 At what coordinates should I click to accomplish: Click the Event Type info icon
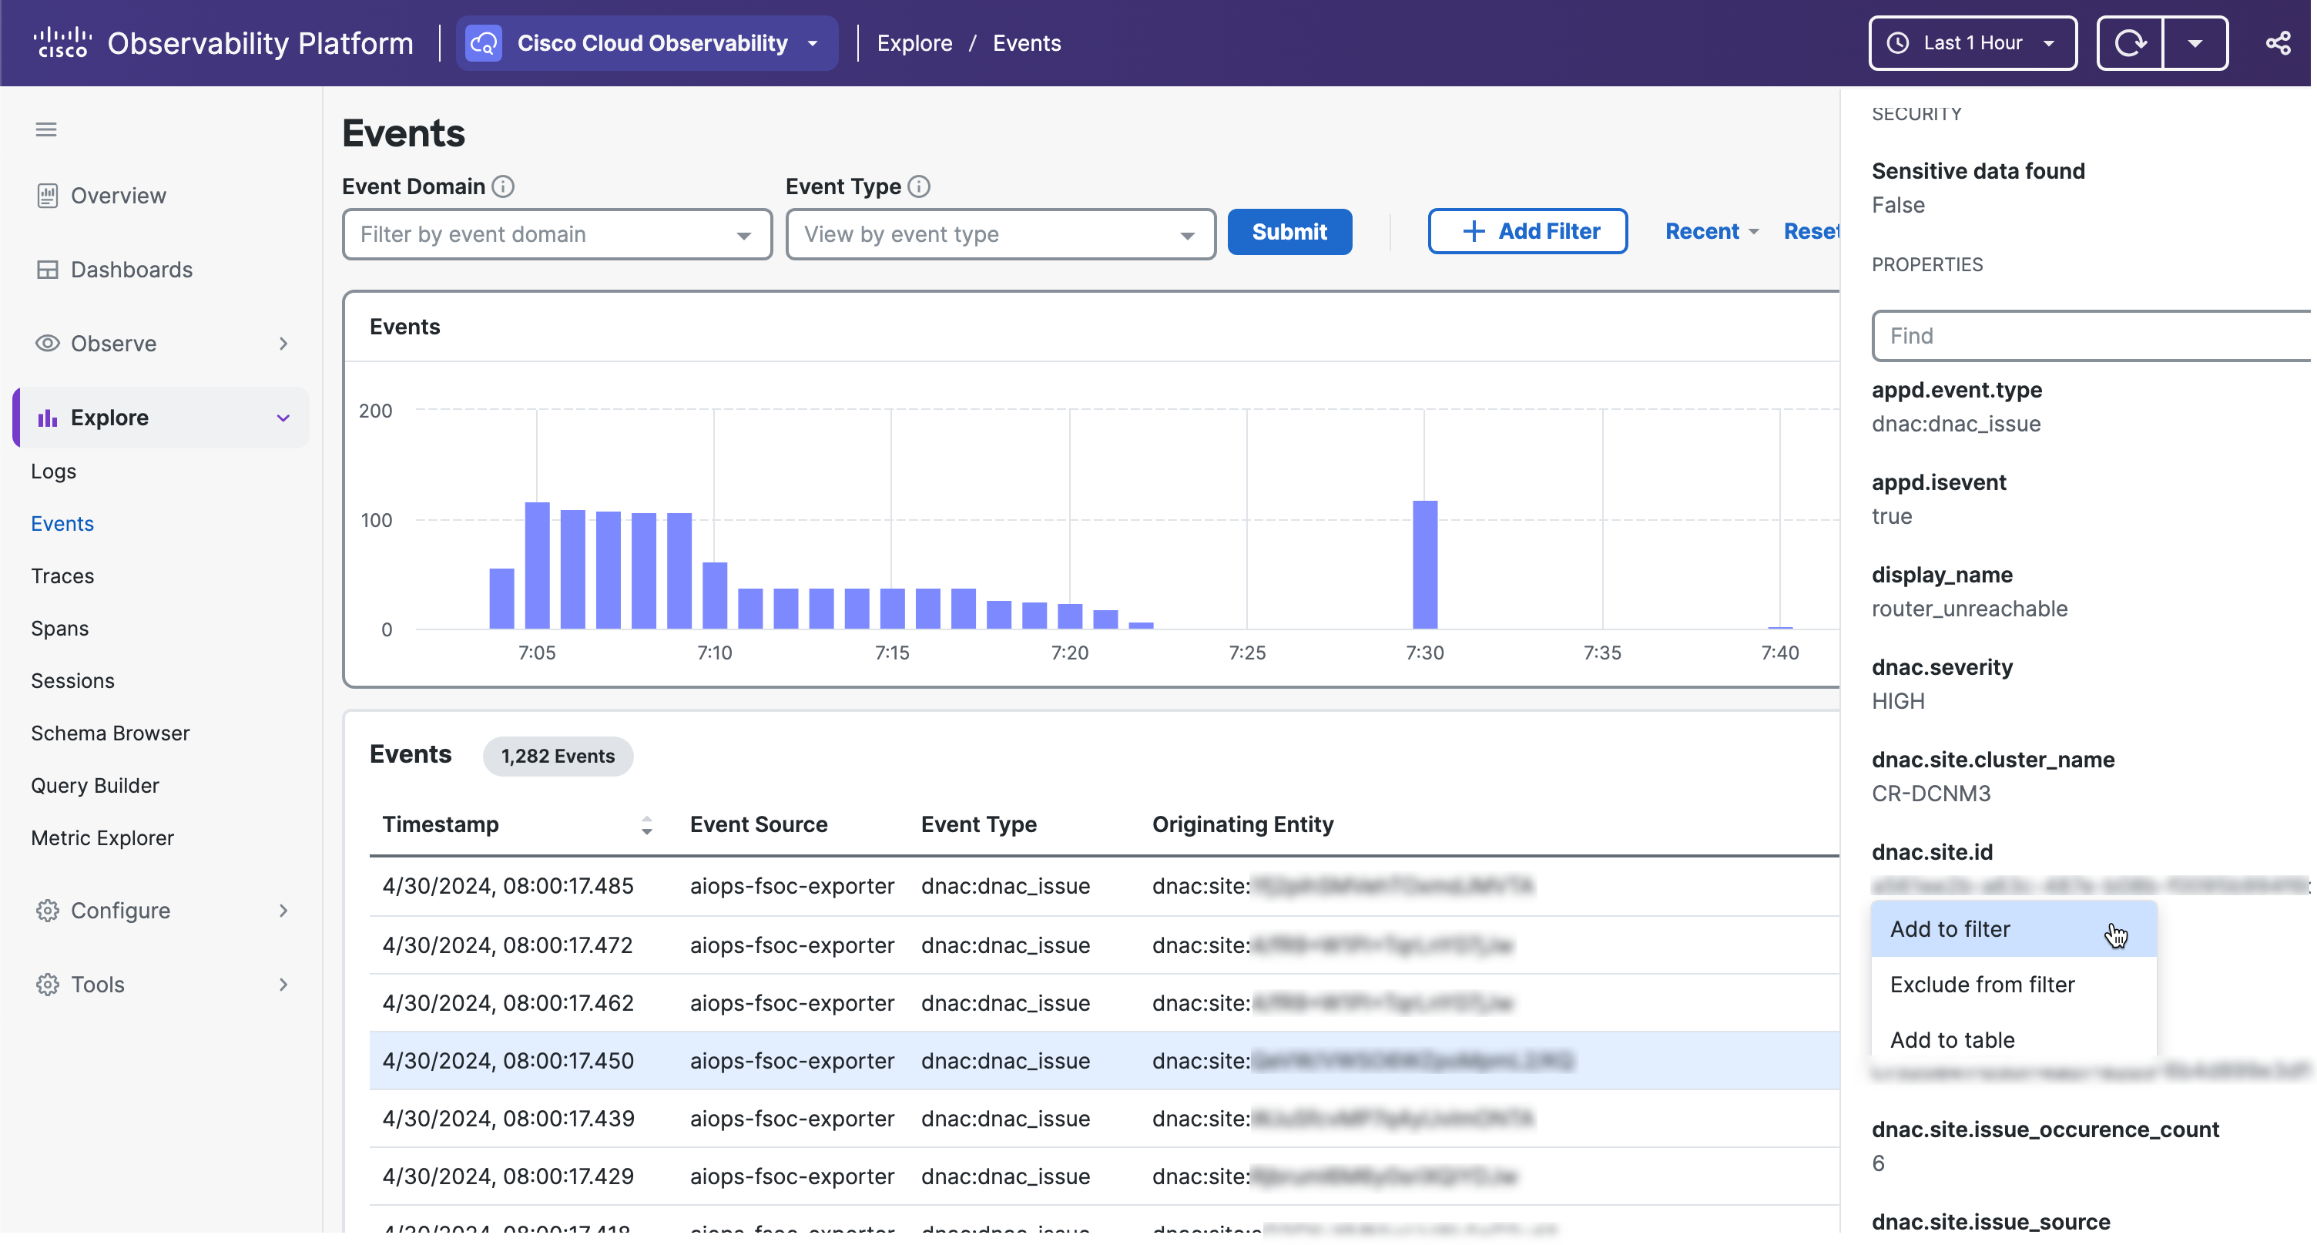tap(918, 186)
